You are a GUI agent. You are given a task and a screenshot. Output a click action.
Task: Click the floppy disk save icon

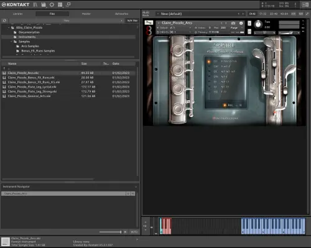pyautogui.click(x=44, y=4)
